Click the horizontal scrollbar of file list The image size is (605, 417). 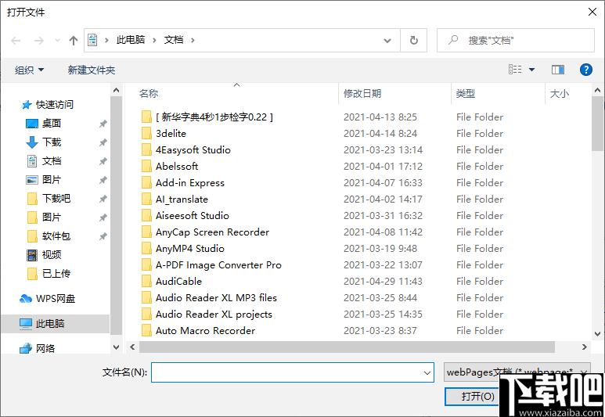coord(347,347)
